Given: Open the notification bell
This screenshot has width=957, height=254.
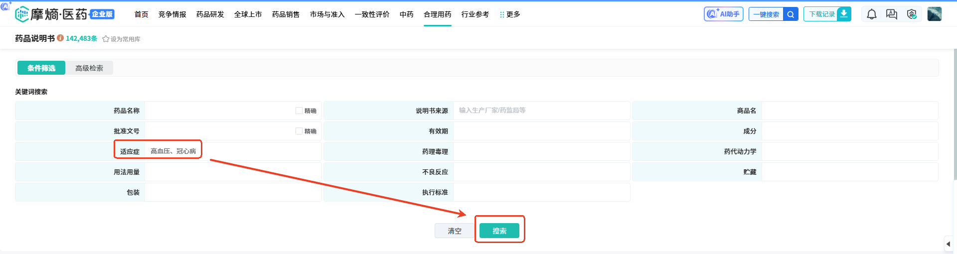Looking at the screenshot, I should 871,14.
